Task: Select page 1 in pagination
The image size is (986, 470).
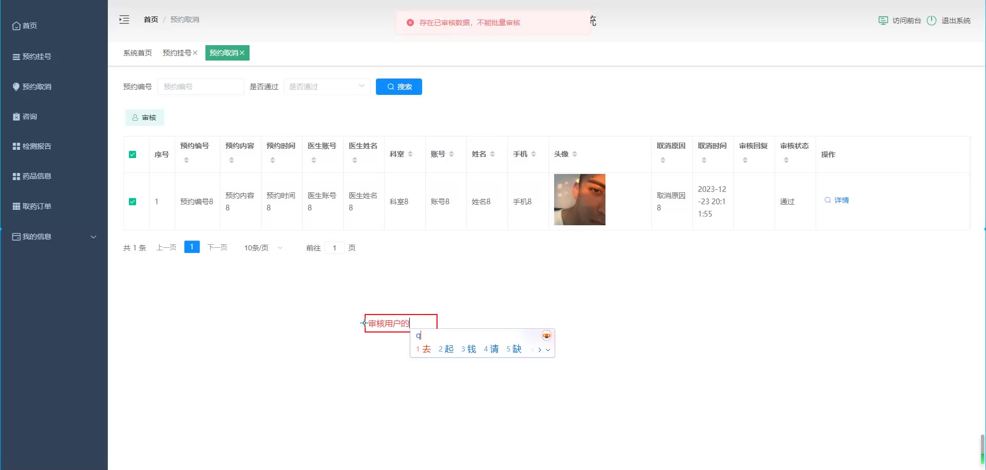Action: pyautogui.click(x=192, y=247)
